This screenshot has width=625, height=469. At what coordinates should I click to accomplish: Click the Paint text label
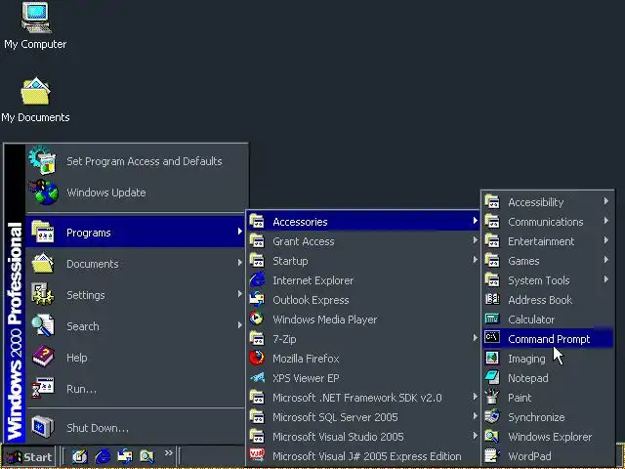pos(520,398)
